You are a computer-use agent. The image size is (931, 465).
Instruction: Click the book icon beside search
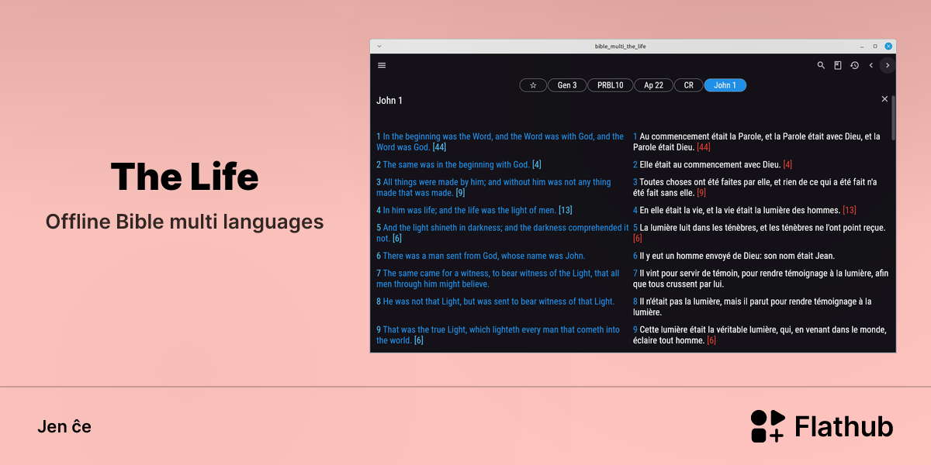[x=838, y=66]
